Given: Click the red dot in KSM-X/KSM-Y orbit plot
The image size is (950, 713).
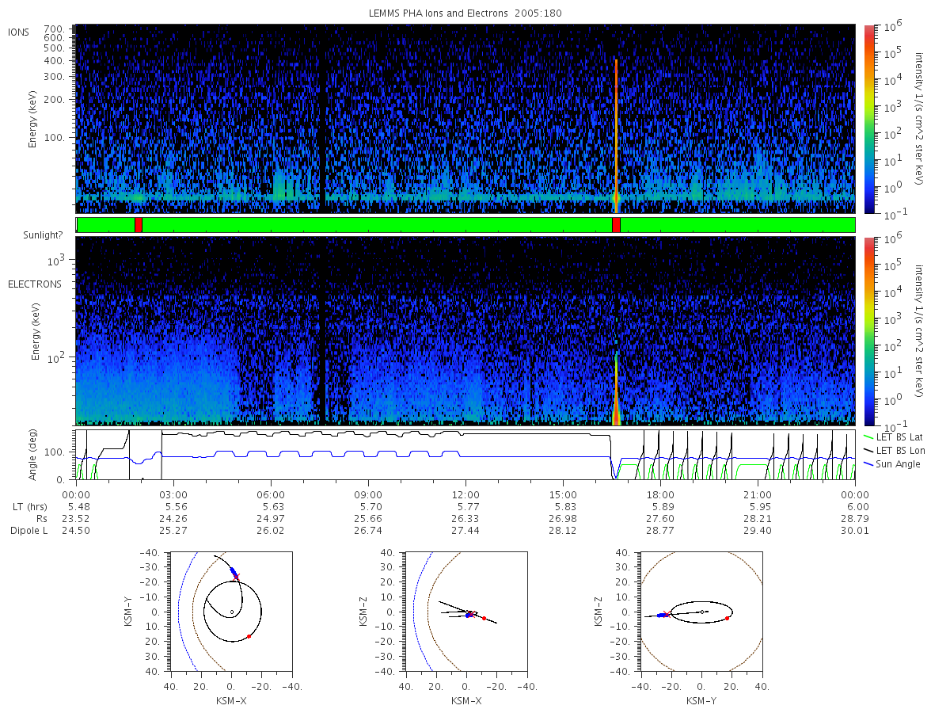Looking at the screenshot, I should click(x=249, y=636).
